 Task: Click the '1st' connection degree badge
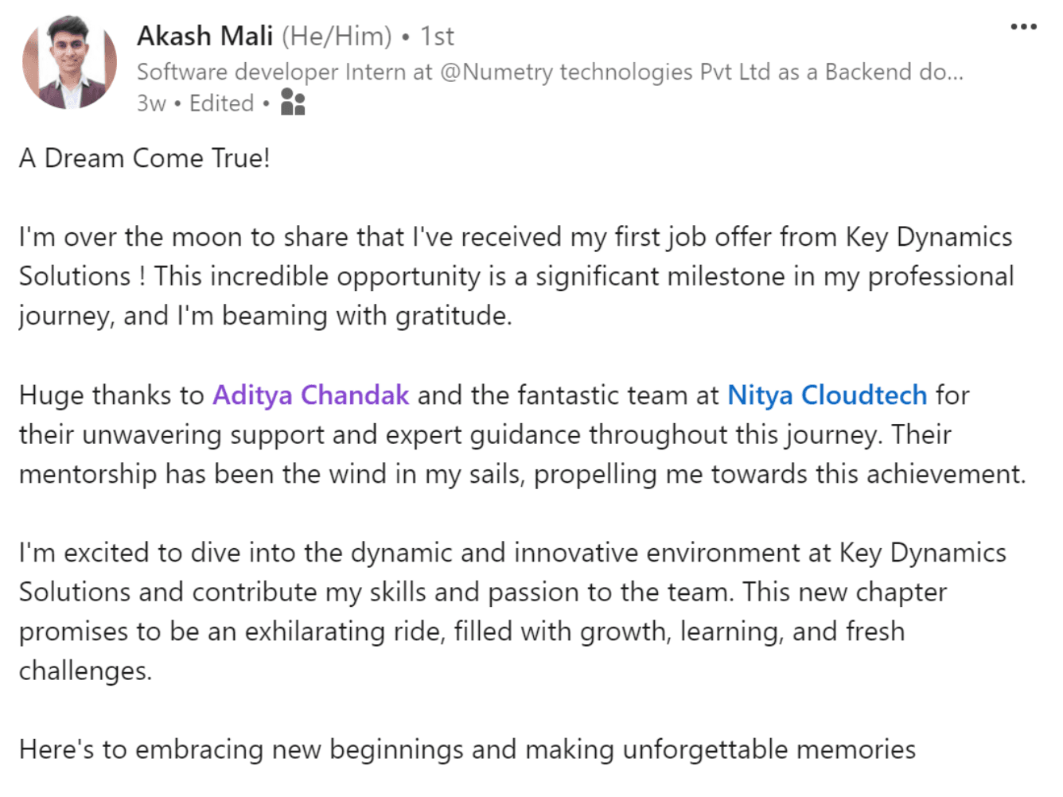click(x=437, y=35)
